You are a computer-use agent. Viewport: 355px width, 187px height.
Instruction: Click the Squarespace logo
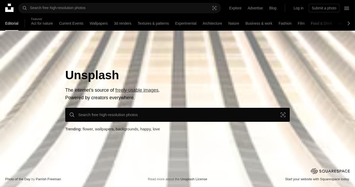click(x=330, y=171)
